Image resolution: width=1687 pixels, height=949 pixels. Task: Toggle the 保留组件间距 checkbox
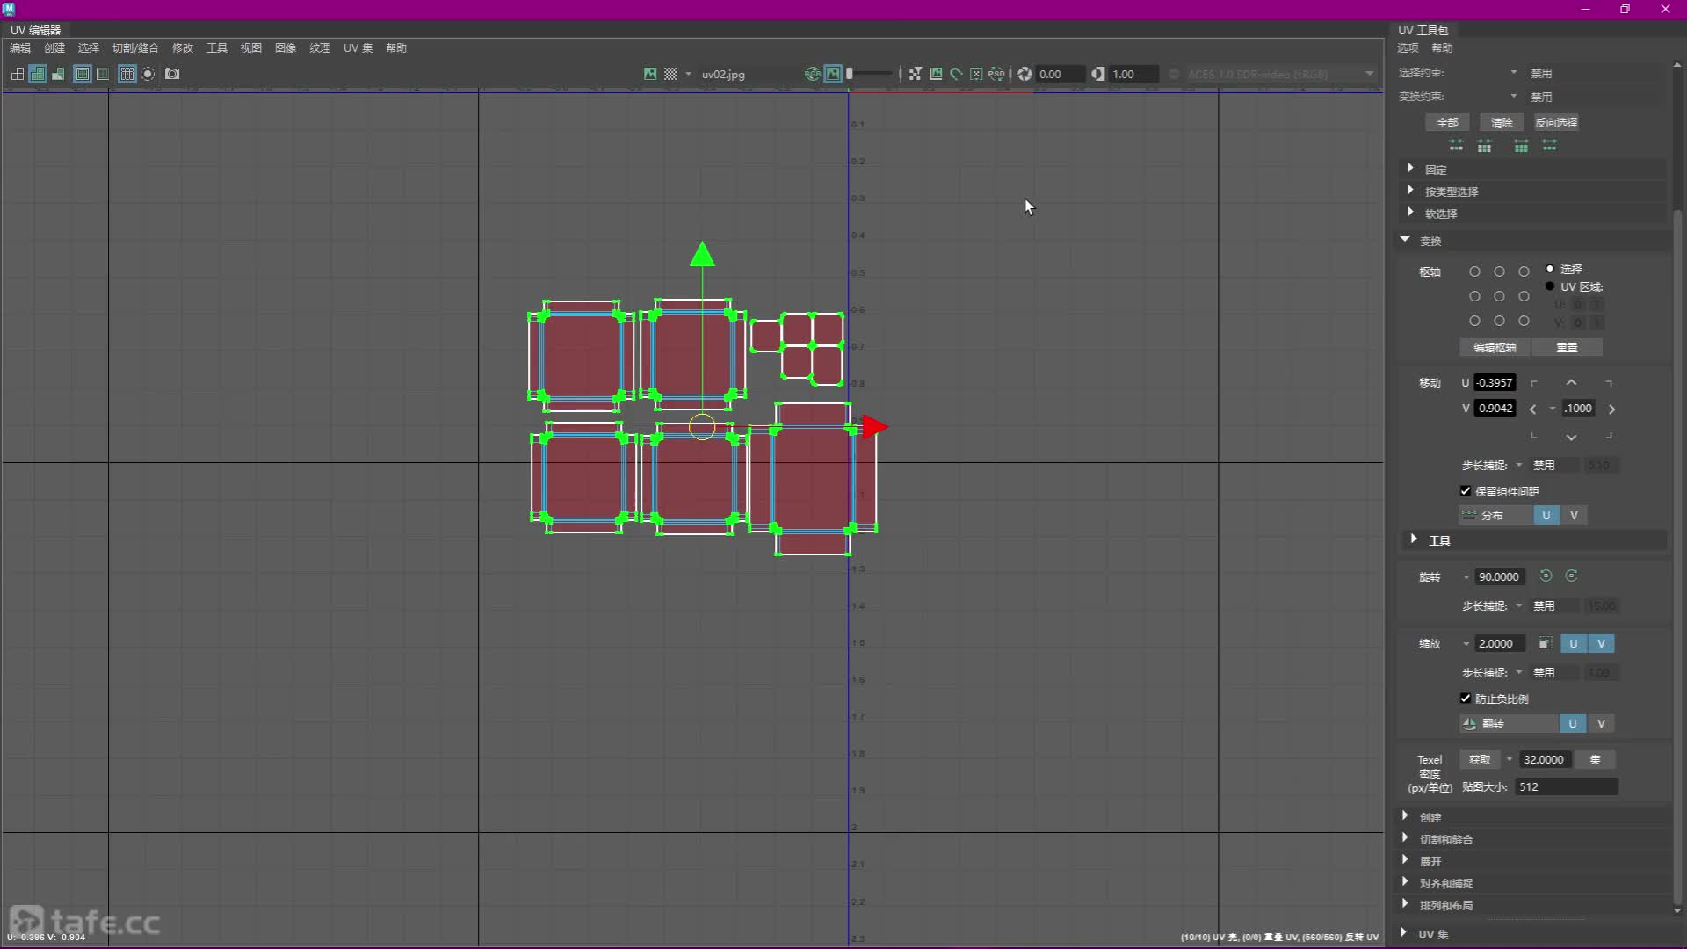[x=1466, y=491]
